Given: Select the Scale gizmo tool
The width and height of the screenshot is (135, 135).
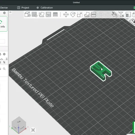Looking at the screenshot, I should (80, 15).
